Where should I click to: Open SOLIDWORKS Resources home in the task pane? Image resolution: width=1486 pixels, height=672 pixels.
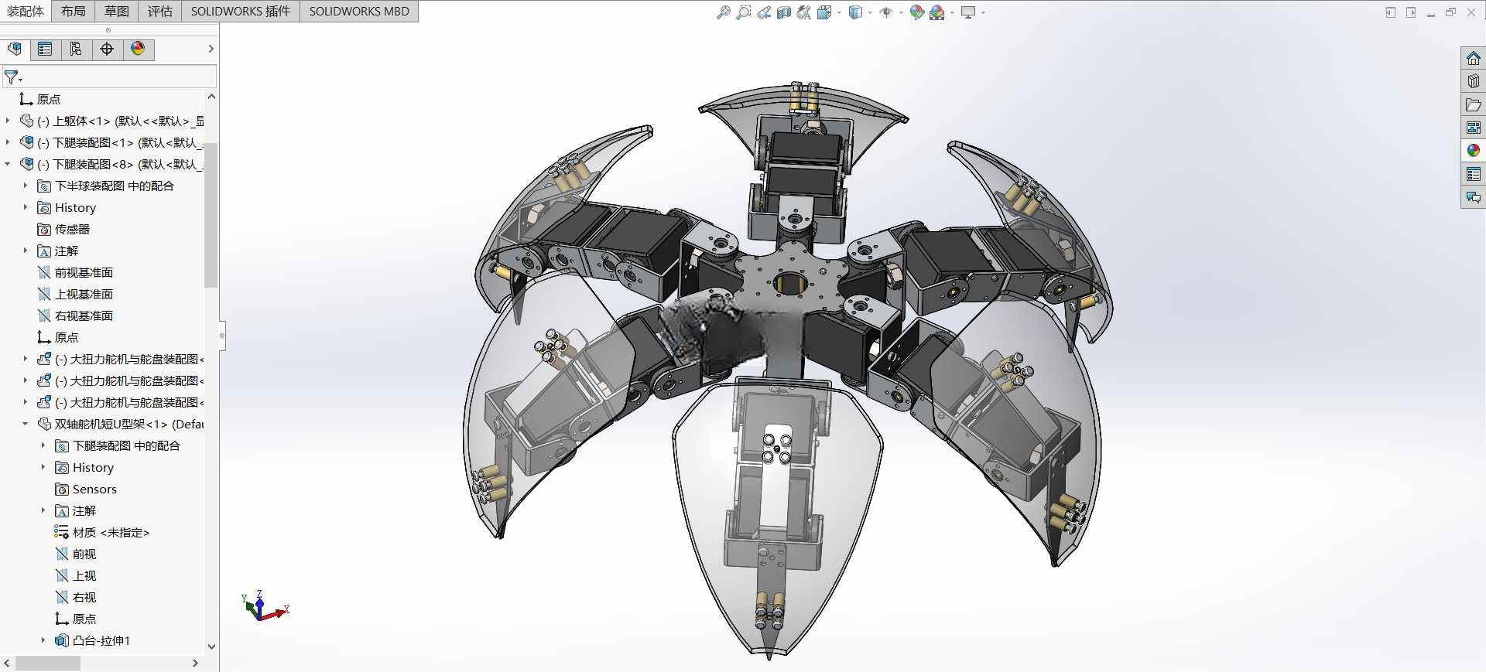point(1473,58)
